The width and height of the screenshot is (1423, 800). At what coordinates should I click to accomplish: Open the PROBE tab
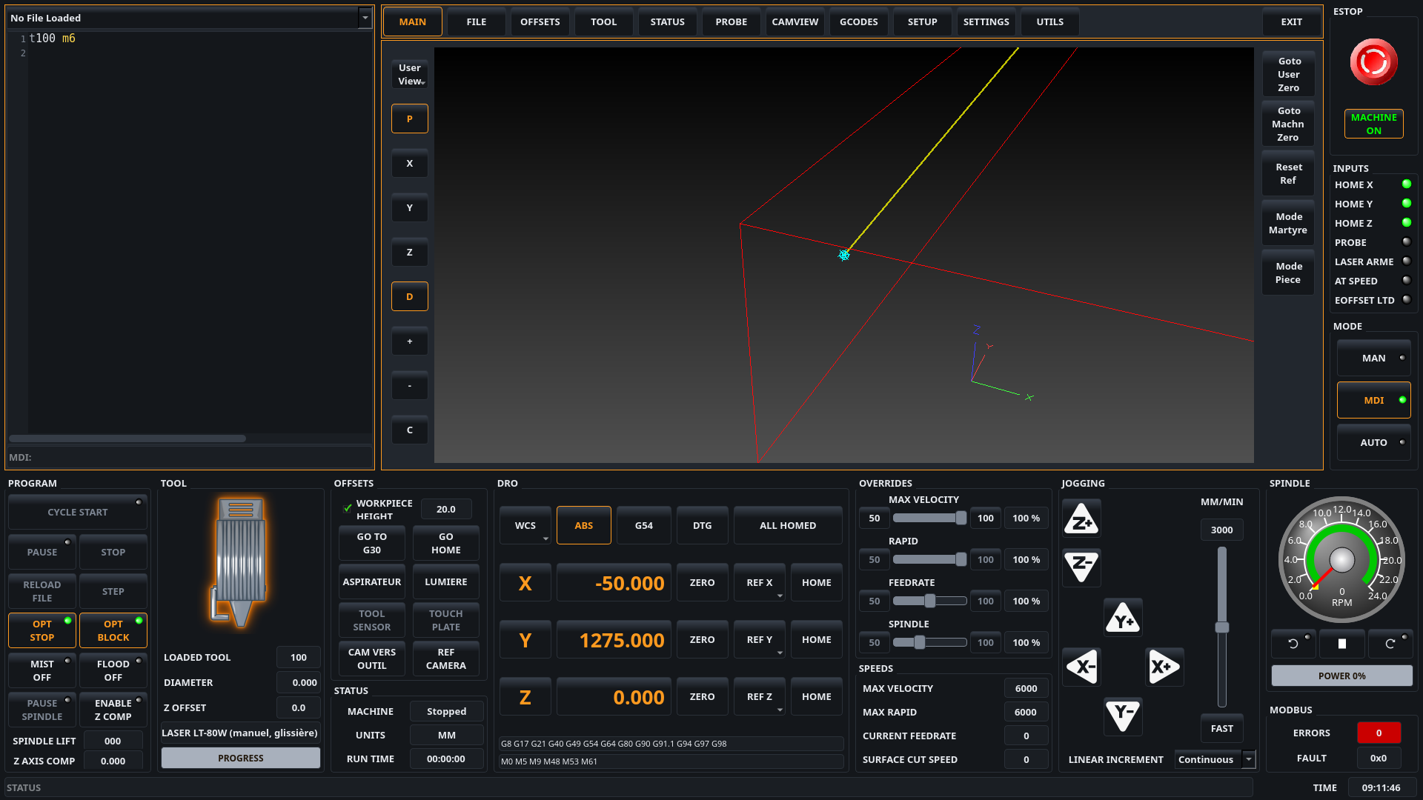(x=731, y=22)
